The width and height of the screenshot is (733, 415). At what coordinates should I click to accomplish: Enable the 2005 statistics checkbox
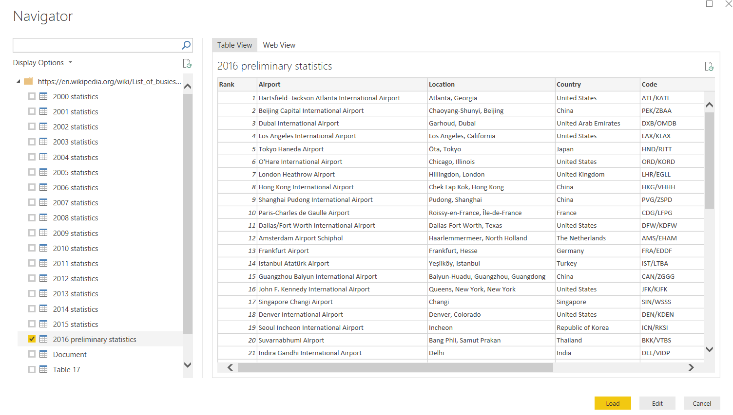32,172
